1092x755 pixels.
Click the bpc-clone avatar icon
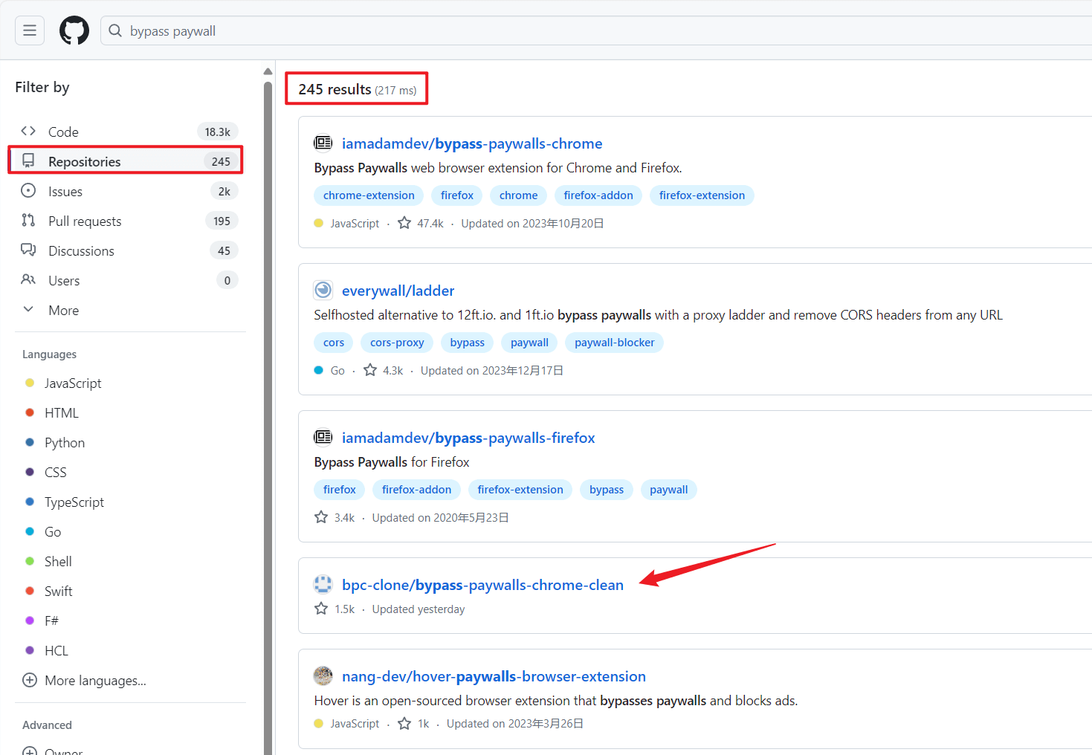(x=323, y=584)
